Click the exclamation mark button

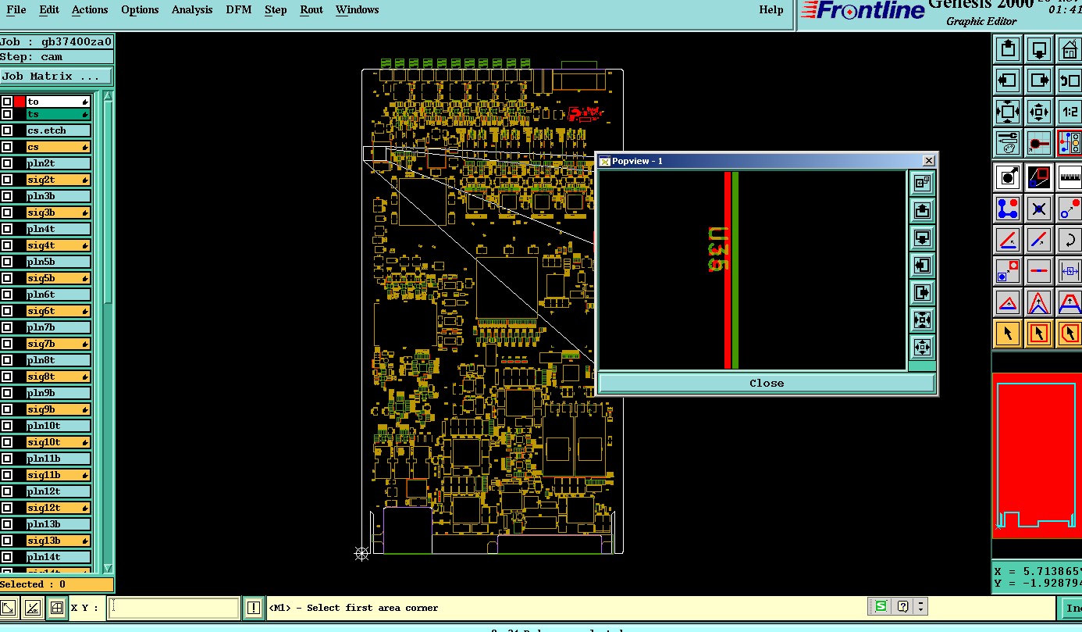click(x=253, y=607)
